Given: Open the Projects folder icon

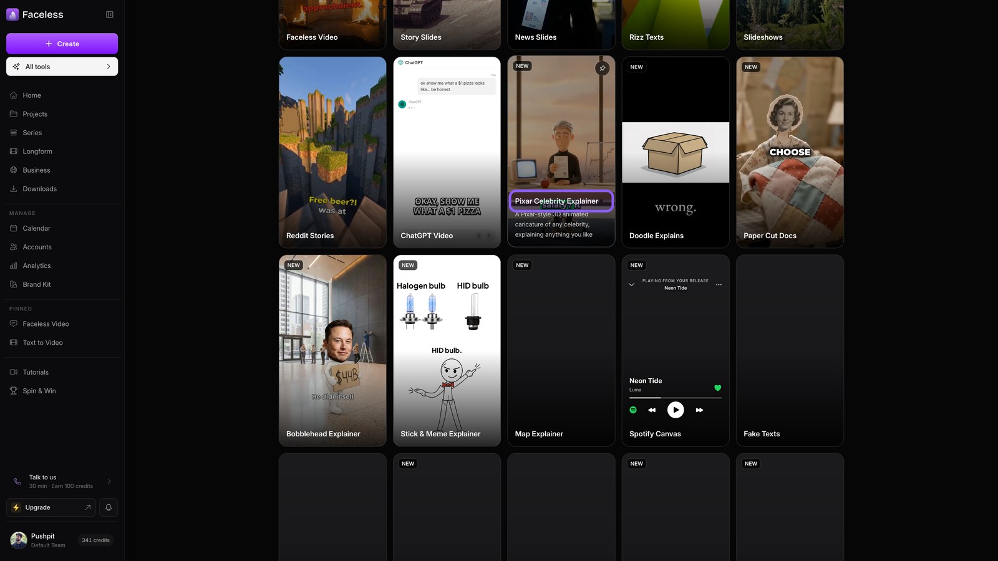Looking at the screenshot, I should (14, 114).
